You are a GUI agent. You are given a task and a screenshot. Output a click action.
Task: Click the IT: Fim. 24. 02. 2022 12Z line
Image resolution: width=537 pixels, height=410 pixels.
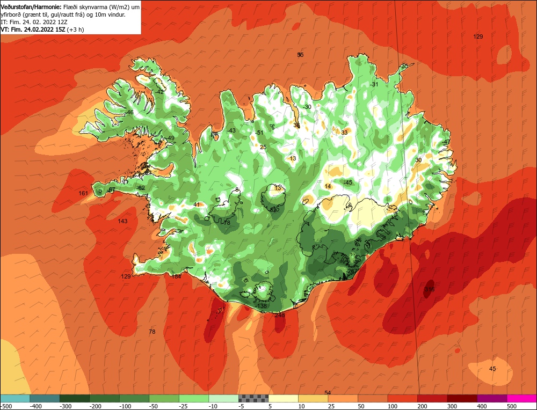pos(34,22)
